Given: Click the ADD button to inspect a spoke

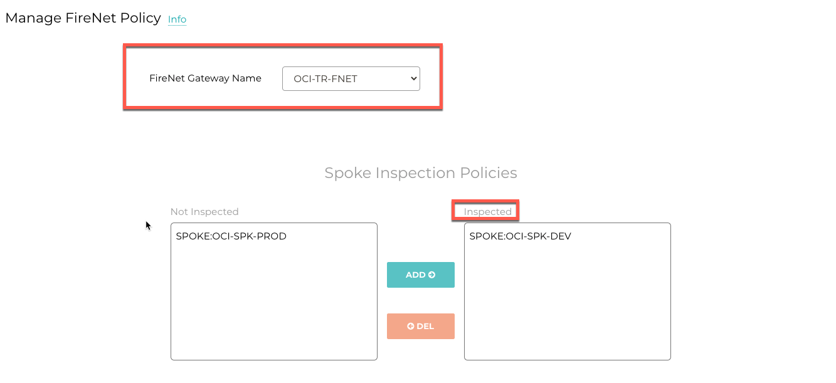Looking at the screenshot, I should pyautogui.click(x=420, y=275).
